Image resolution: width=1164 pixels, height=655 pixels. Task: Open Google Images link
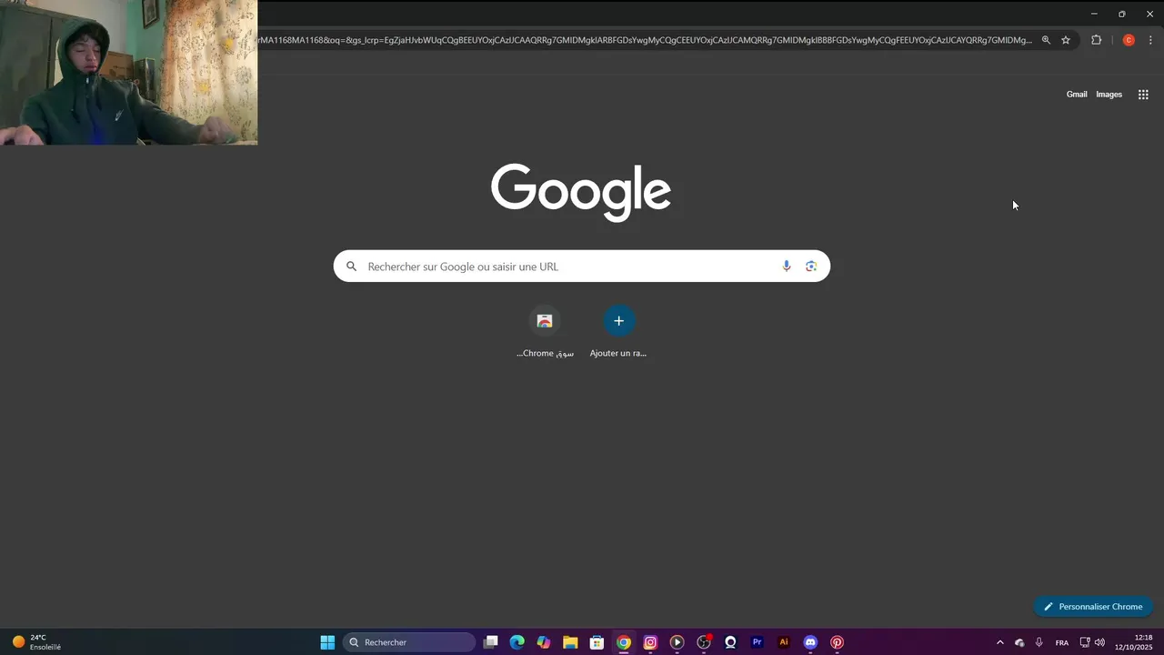coord(1109,95)
